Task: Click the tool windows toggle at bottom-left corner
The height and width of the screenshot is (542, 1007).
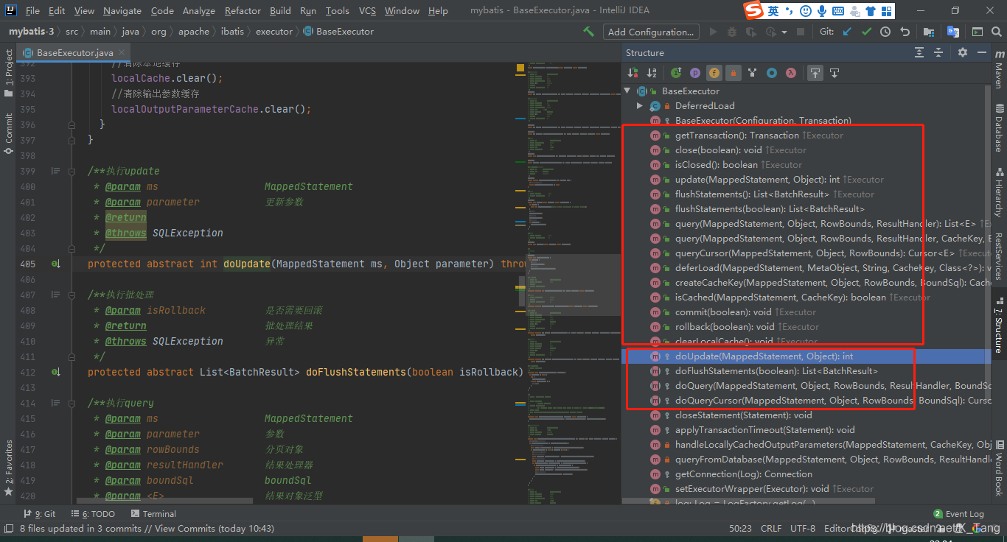Action: click(x=8, y=528)
